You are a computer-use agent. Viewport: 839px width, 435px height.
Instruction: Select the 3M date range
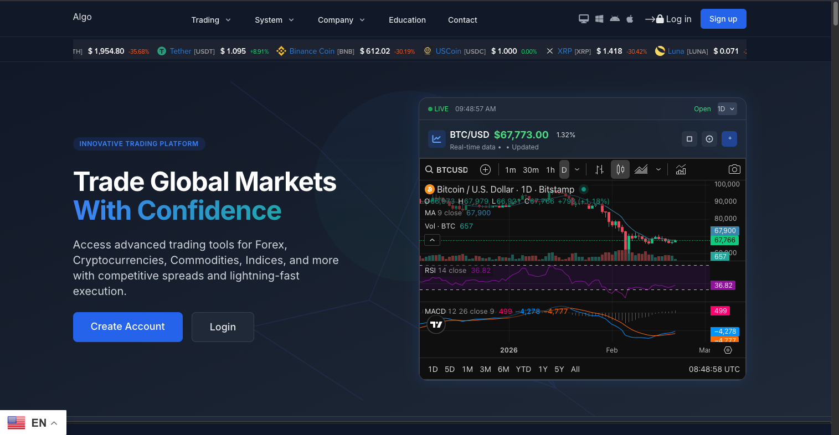pos(485,369)
